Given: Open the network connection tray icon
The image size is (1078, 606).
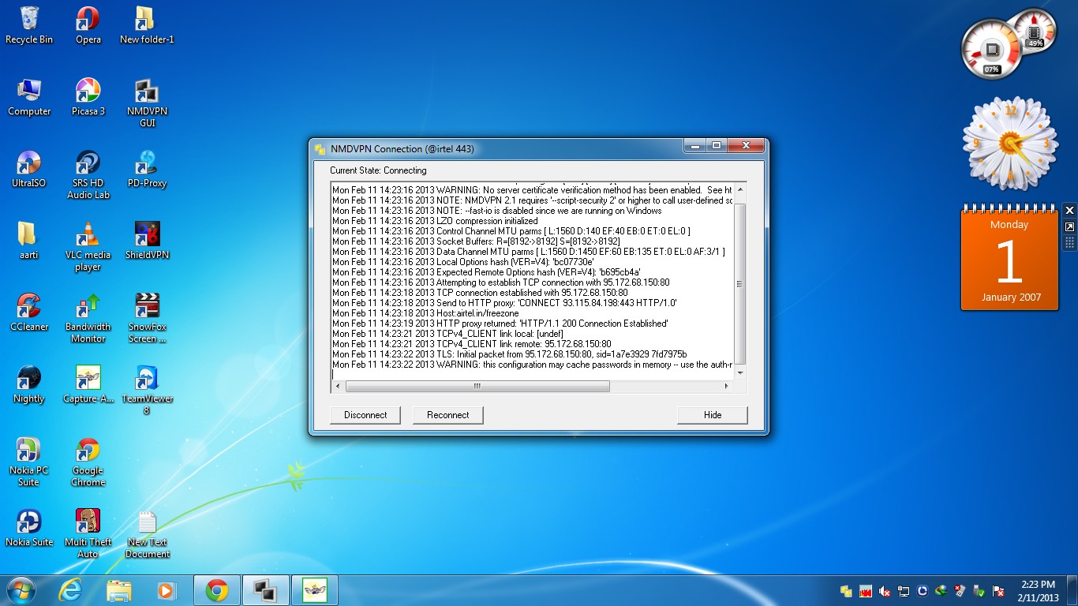Looking at the screenshot, I should 904,591.
